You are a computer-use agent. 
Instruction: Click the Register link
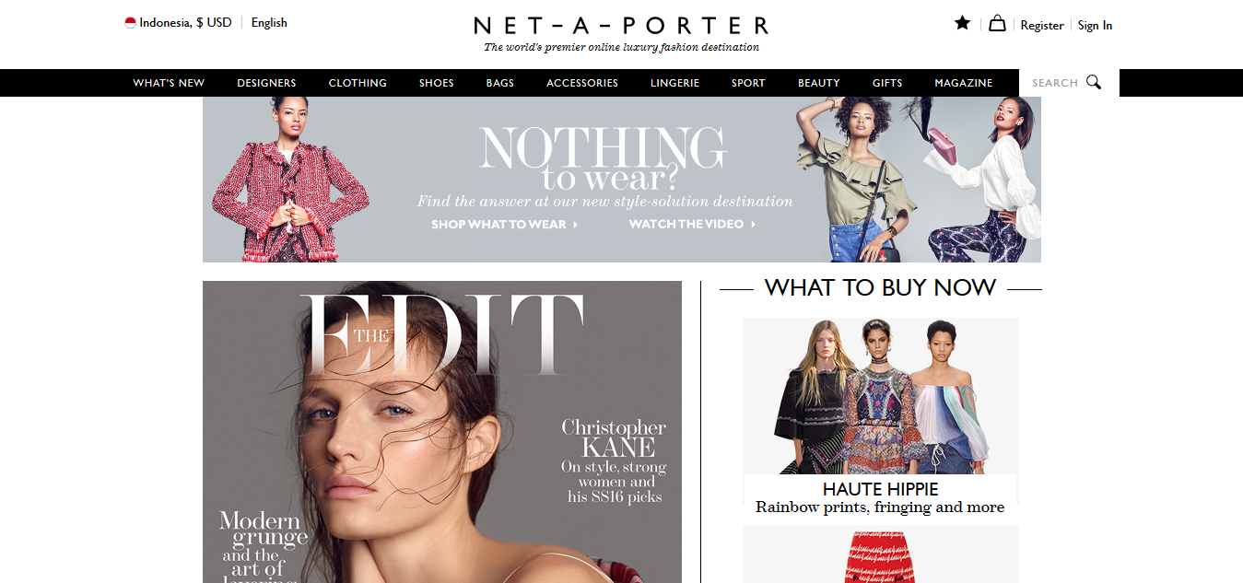click(x=1042, y=26)
